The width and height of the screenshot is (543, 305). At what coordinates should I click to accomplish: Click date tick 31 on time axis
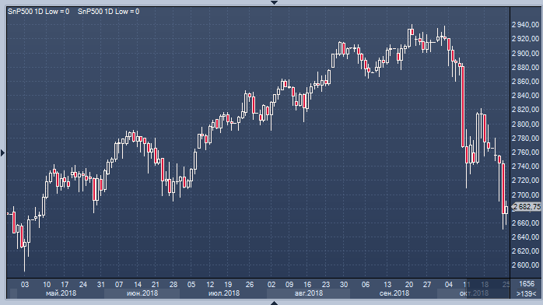click(101, 285)
